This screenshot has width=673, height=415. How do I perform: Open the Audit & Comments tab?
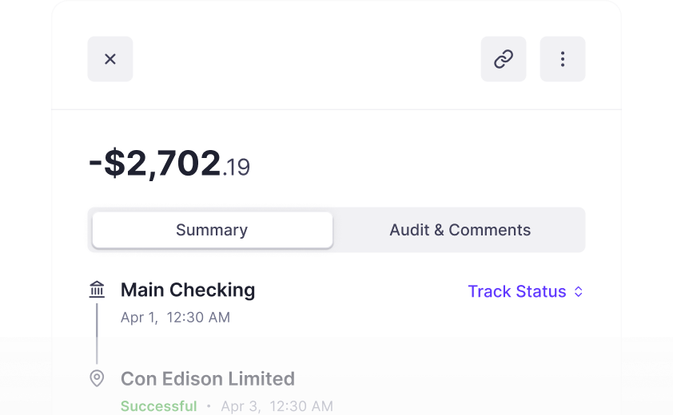[460, 230]
